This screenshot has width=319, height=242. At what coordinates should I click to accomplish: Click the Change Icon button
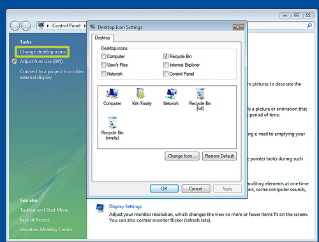182,156
